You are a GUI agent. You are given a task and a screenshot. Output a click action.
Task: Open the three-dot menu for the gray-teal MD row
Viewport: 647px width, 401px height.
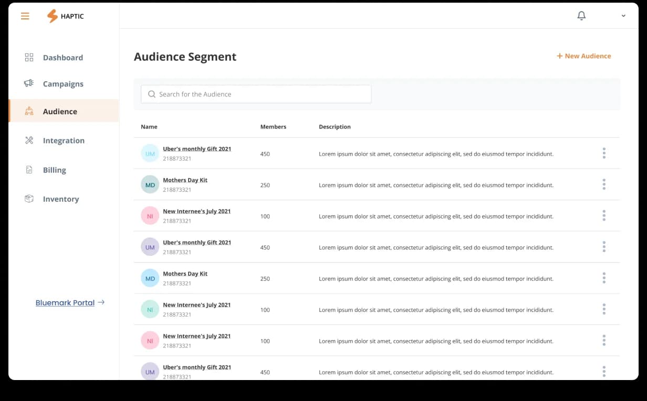pyautogui.click(x=604, y=185)
